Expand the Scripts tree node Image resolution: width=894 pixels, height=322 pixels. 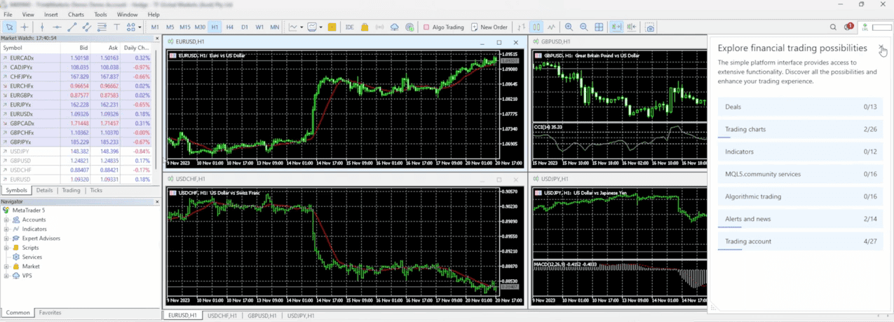click(x=6, y=248)
